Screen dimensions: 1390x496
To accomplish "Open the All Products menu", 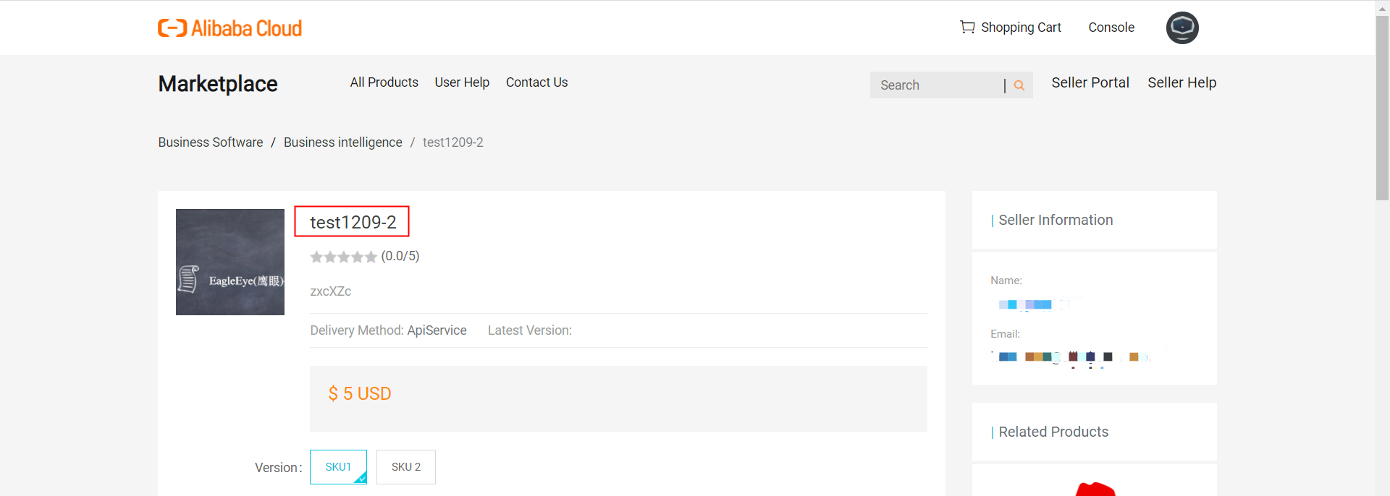I will tap(384, 82).
